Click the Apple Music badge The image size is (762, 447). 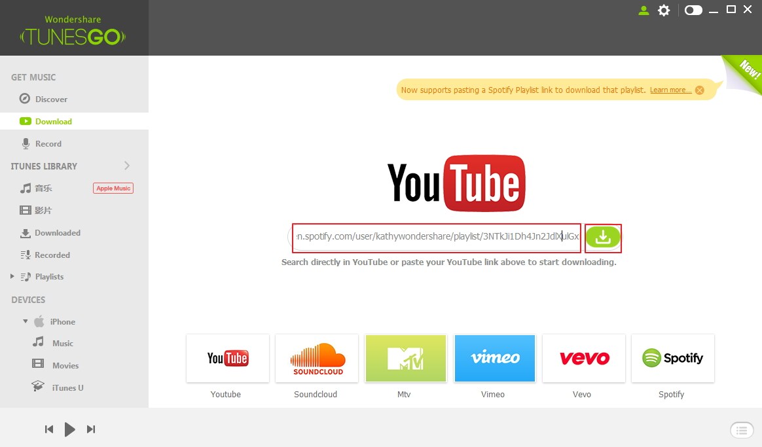(113, 188)
